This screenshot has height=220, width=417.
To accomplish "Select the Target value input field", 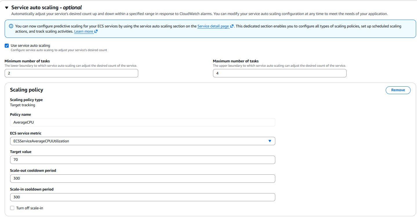I will pos(142,160).
